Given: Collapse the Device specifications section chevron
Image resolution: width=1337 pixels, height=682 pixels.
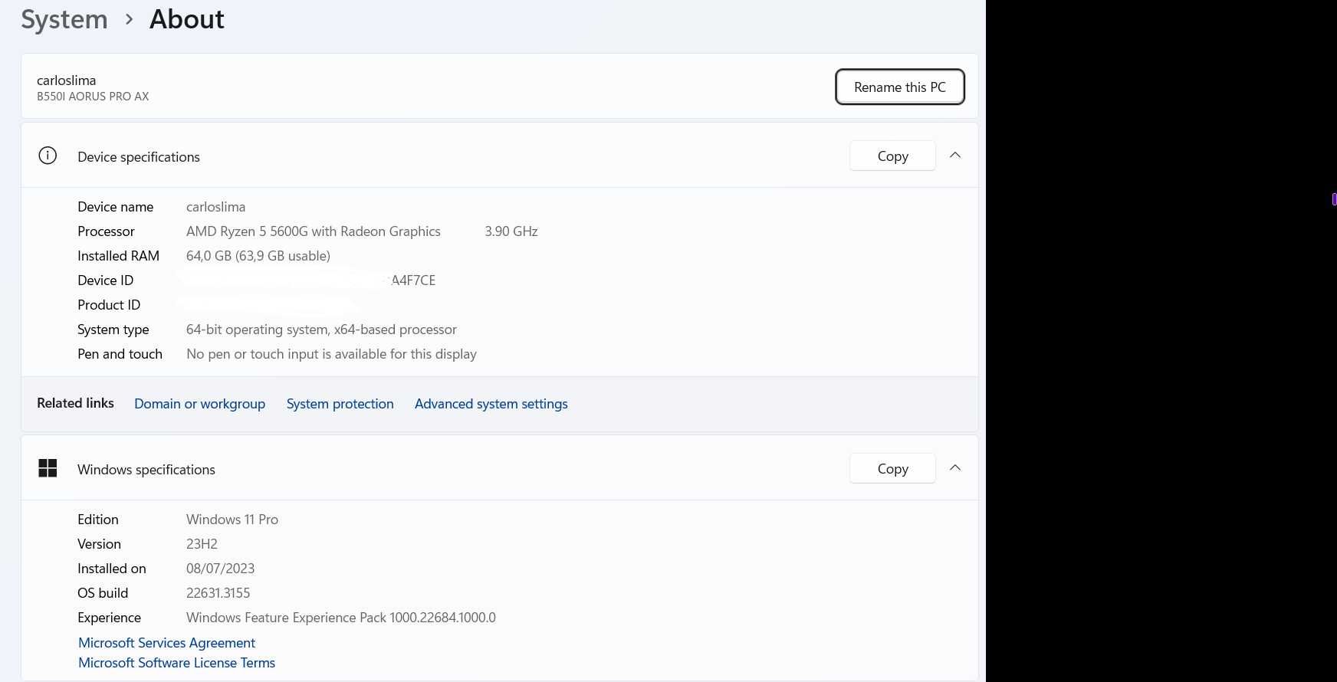Looking at the screenshot, I should coord(955,156).
